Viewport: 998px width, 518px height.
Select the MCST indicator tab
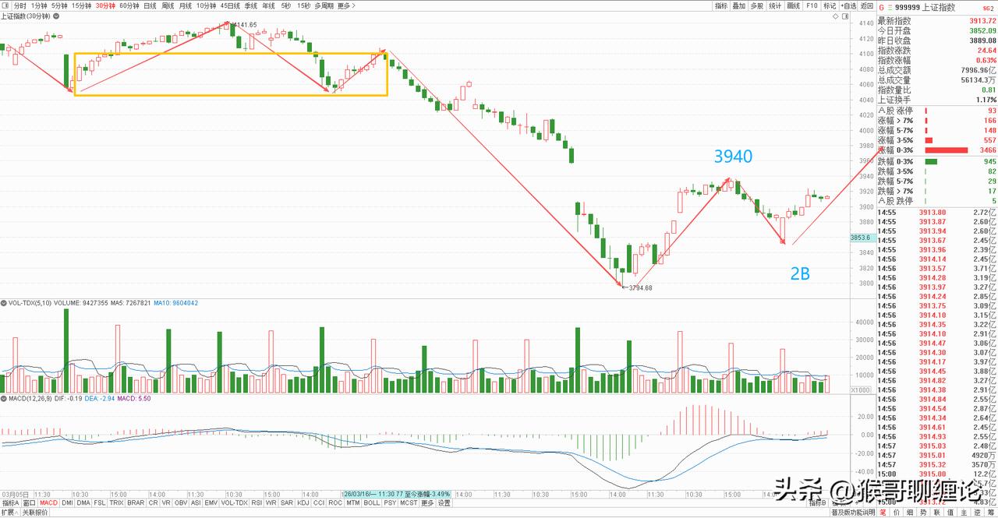(409, 503)
